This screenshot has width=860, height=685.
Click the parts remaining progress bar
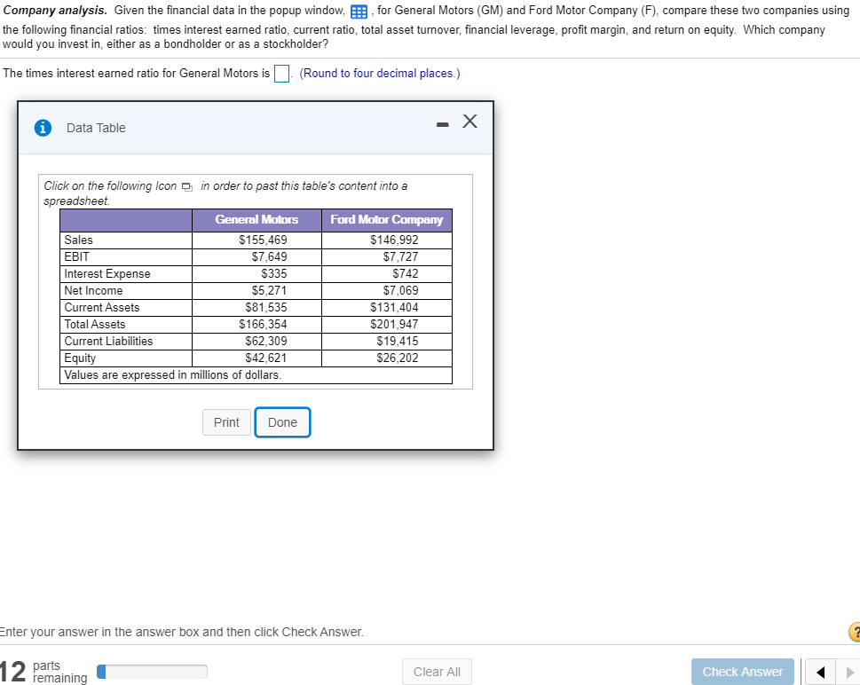click(x=151, y=672)
